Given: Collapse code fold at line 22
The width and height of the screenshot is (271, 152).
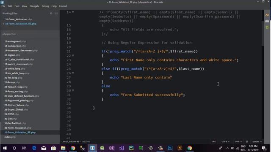Looking at the screenshot, I should 73,55.
